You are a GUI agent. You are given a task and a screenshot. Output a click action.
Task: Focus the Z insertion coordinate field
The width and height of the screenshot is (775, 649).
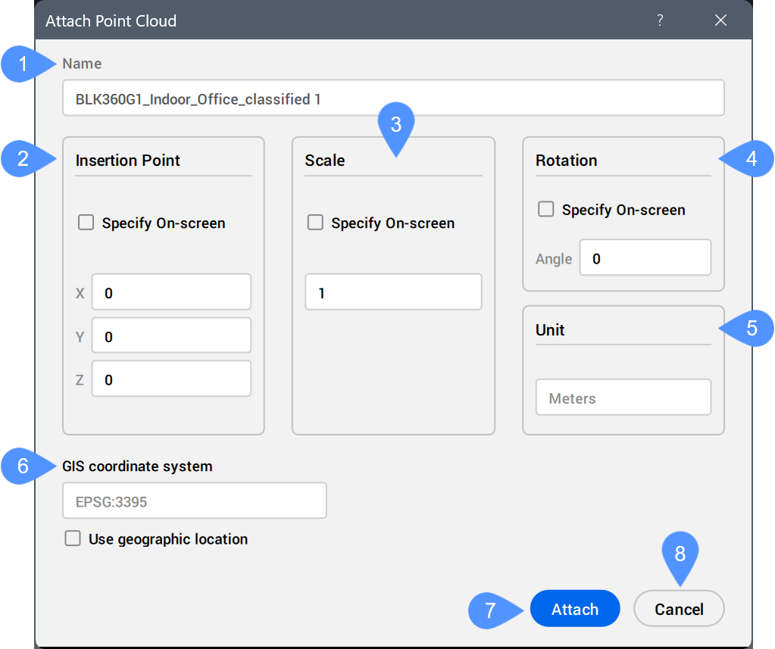tap(171, 379)
